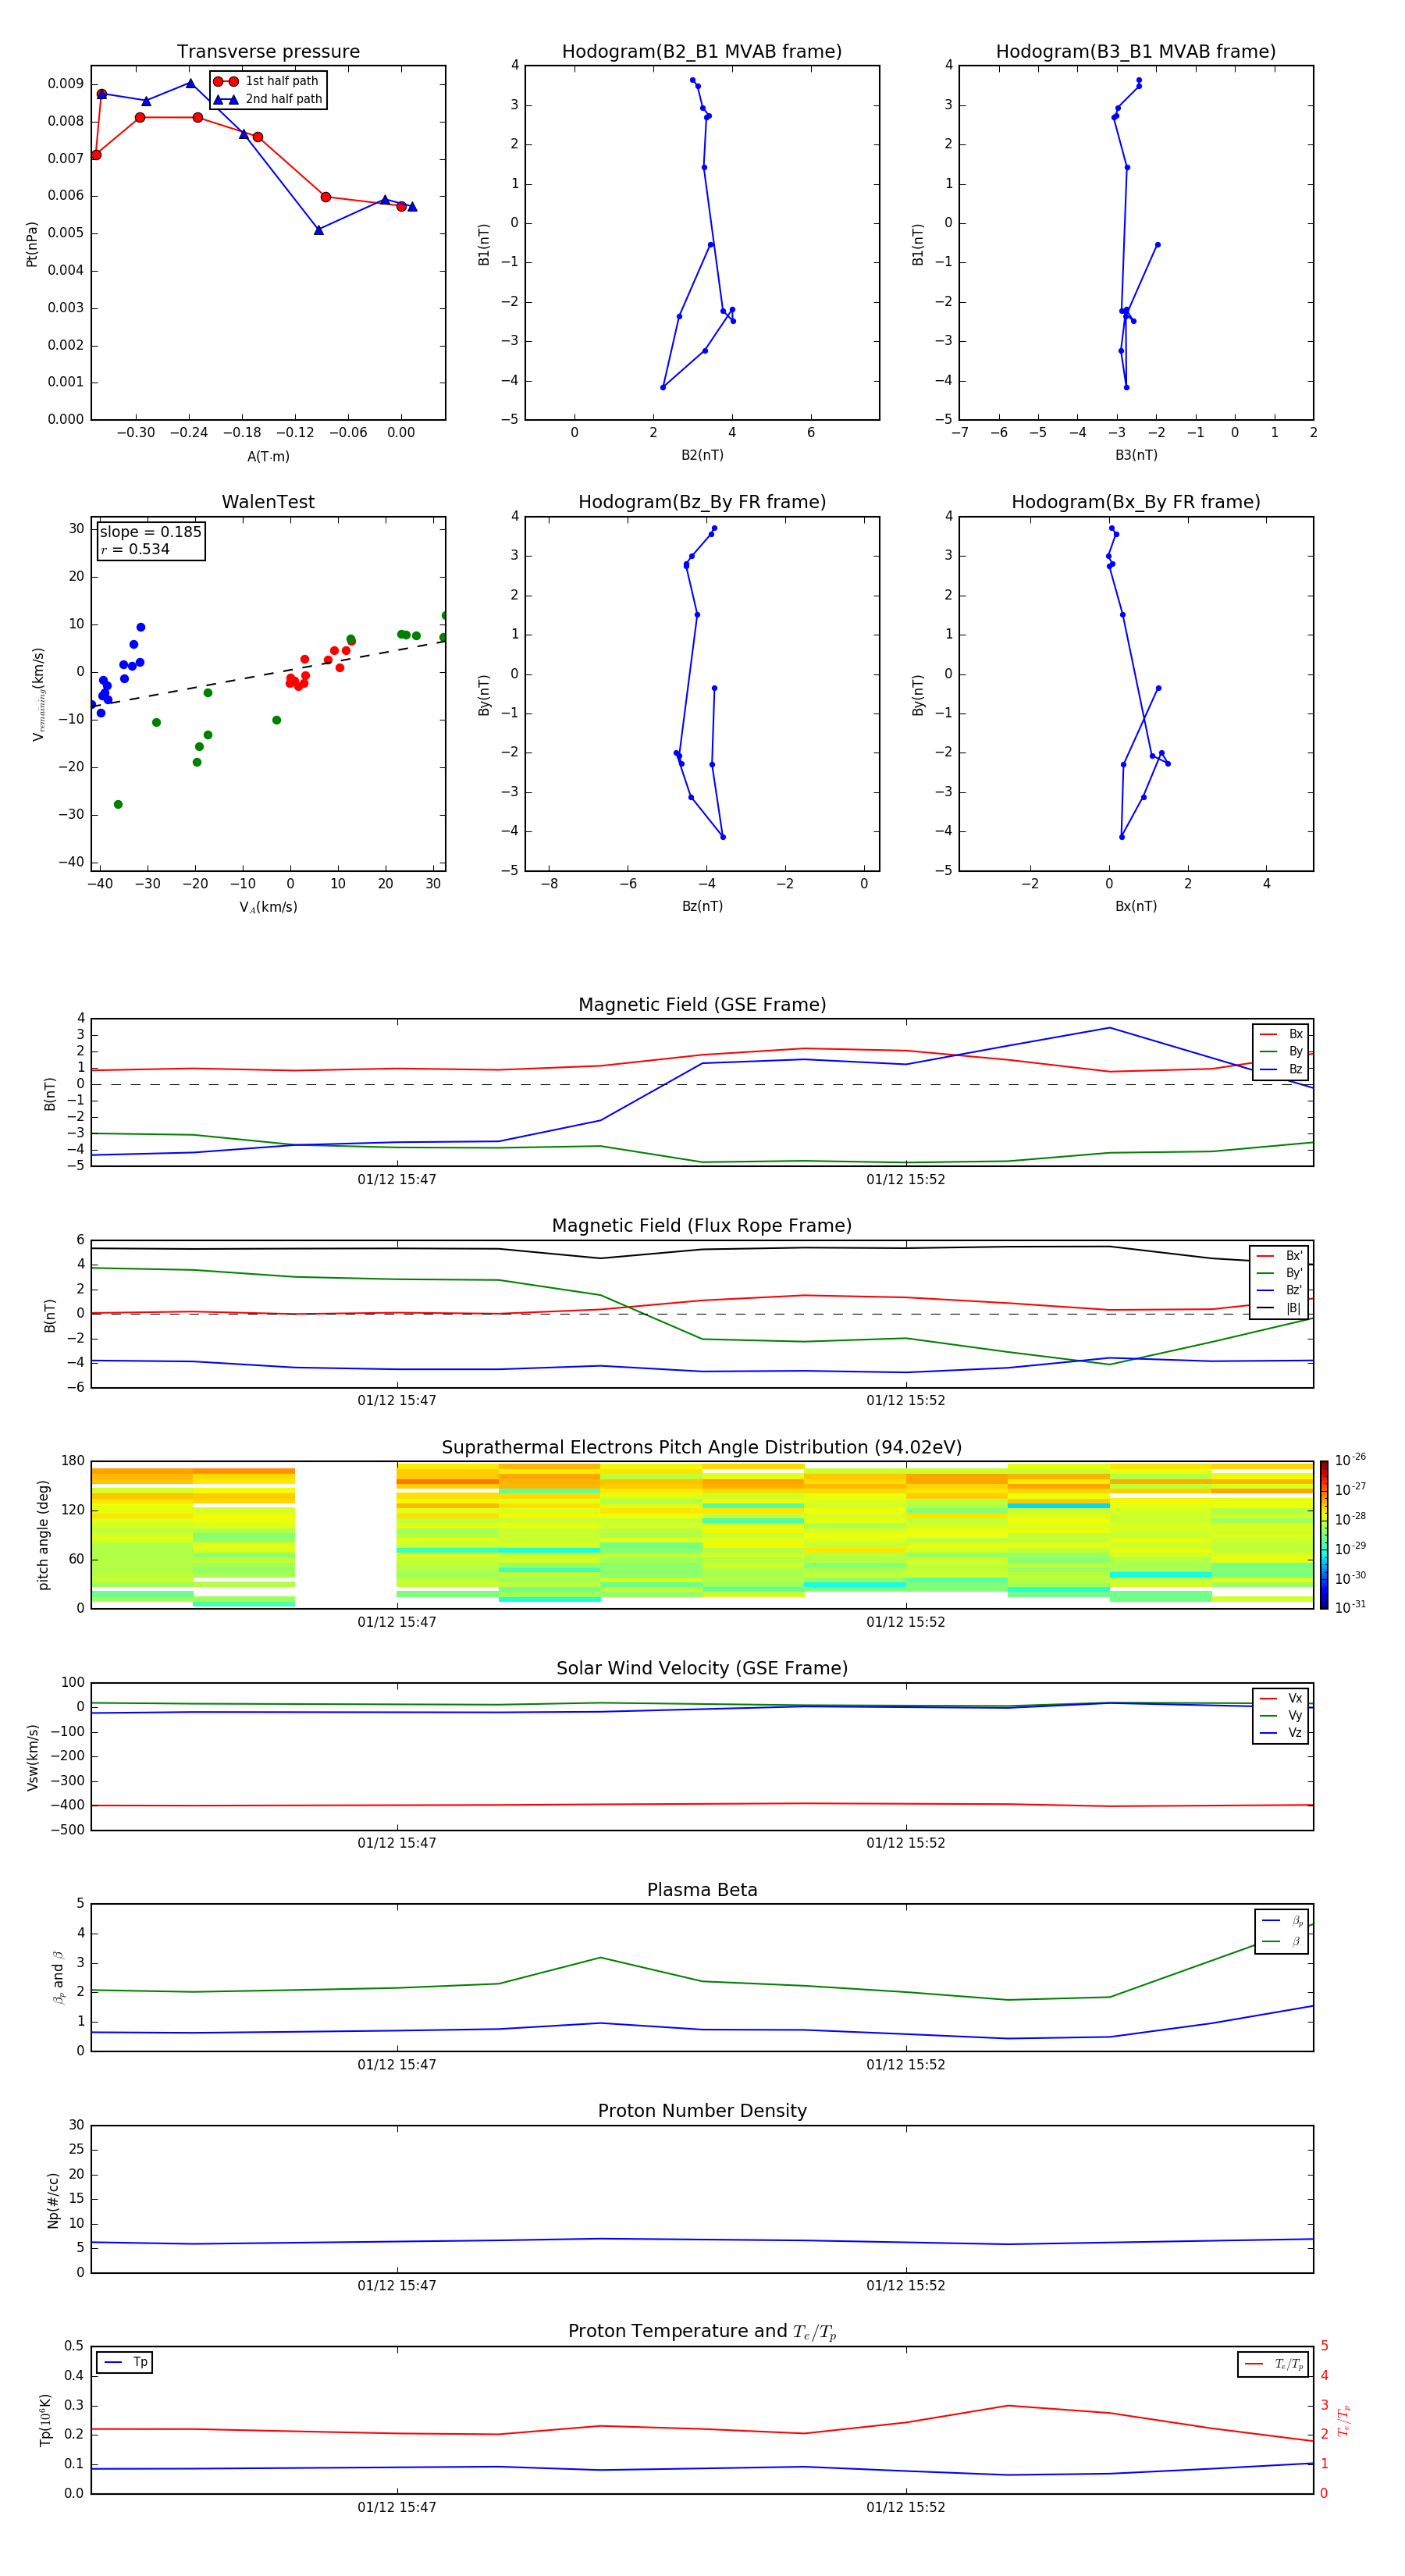Click the "B2(nT)" x-axis label
The image size is (1405, 2576).
702,456
